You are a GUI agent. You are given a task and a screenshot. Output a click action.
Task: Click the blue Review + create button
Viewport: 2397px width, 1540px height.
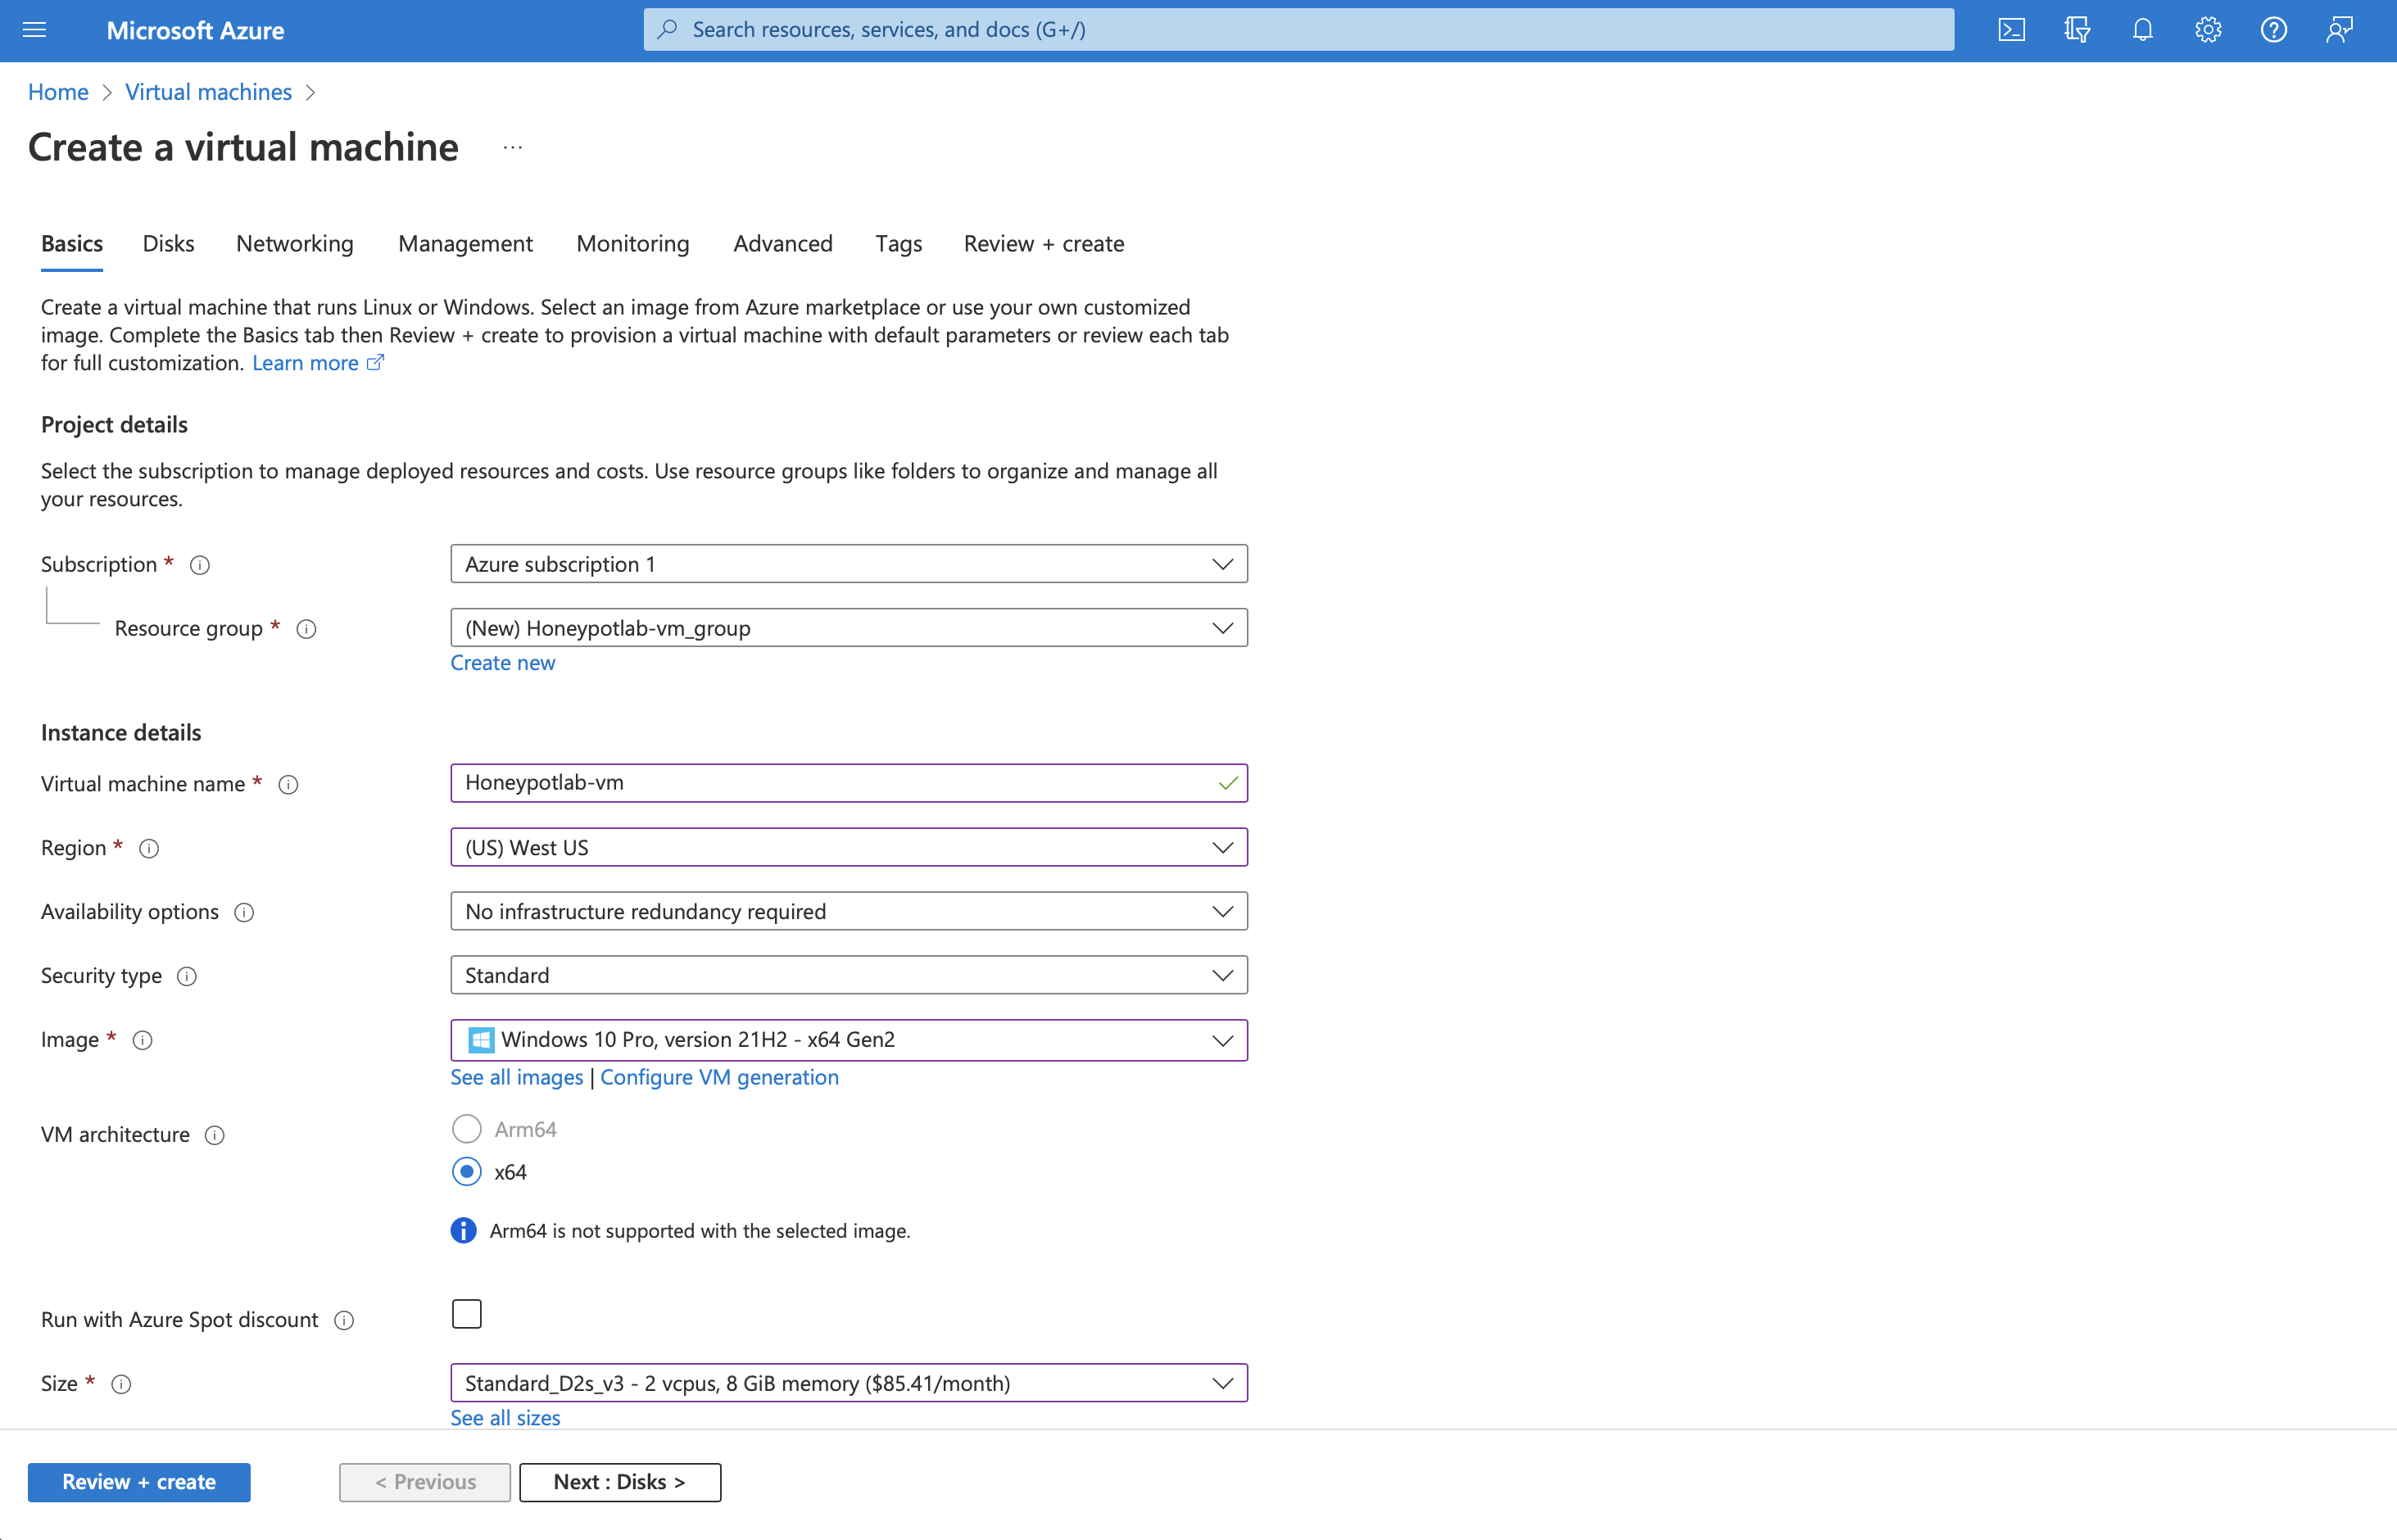coord(139,1482)
